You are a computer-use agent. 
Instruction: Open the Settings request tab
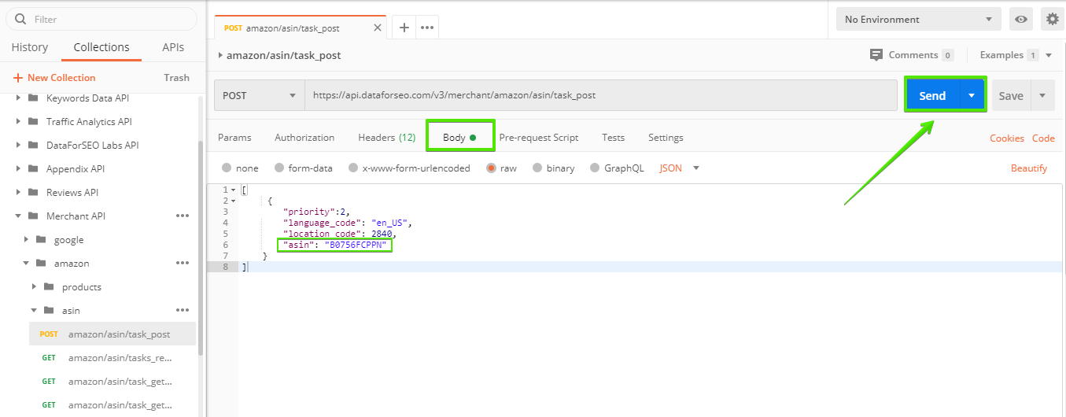(666, 137)
